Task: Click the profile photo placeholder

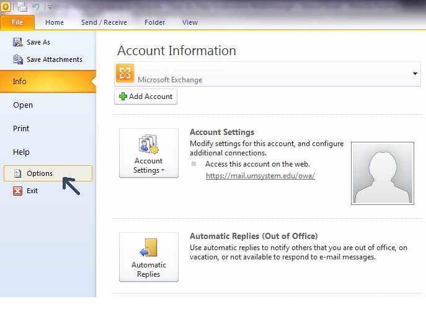Action: tap(383, 173)
